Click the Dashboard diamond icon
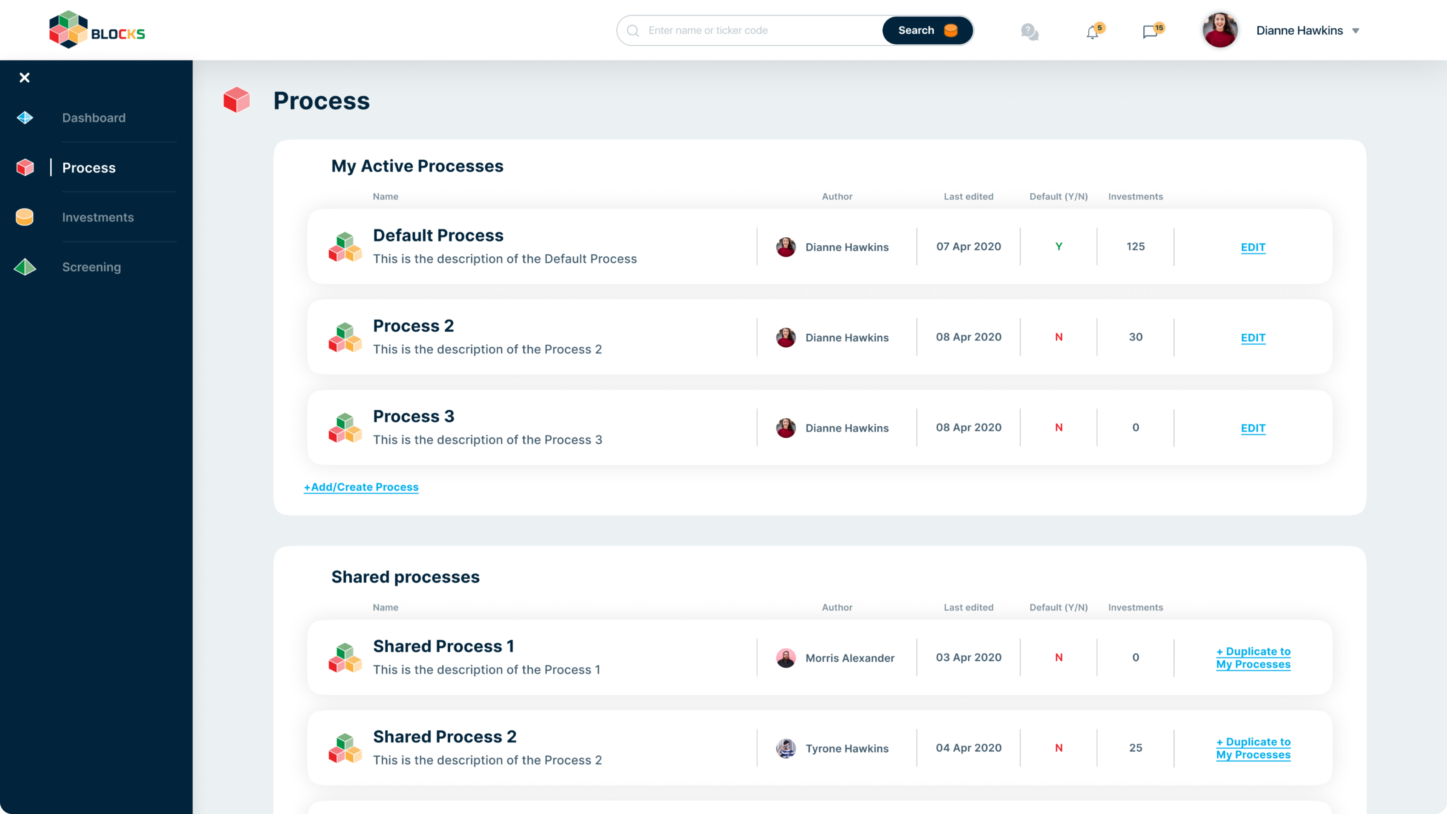 point(25,118)
